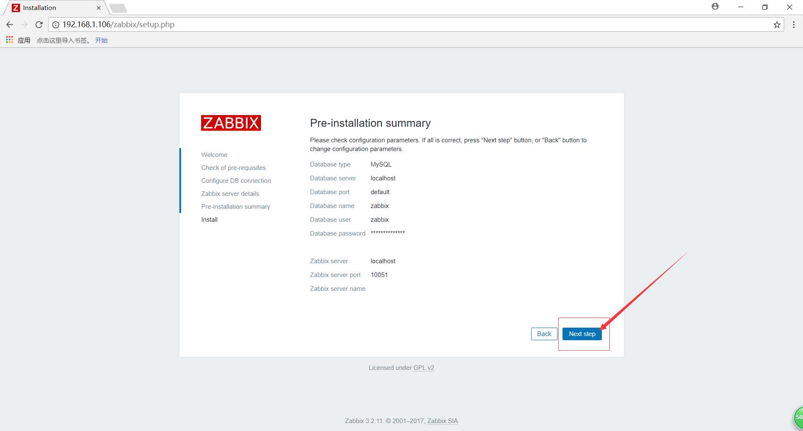Image resolution: width=803 pixels, height=431 pixels.
Task: Select the Welcome step in sidebar
Action: pyautogui.click(x=214, y=155)
